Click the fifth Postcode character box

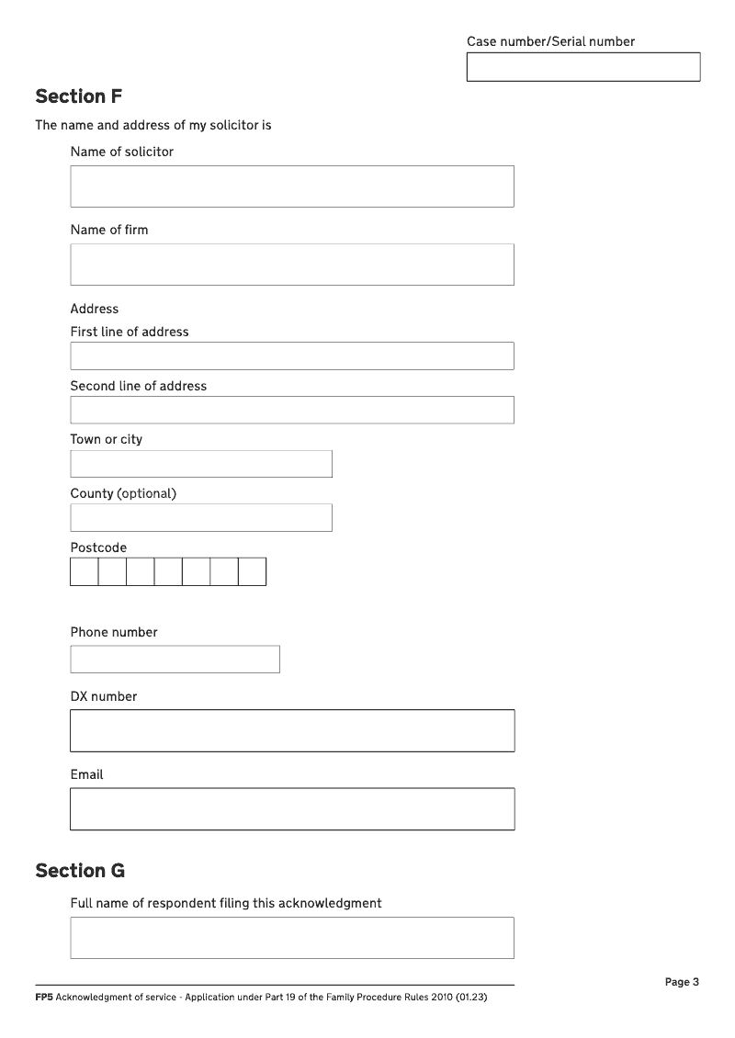(x=197, y=571)
